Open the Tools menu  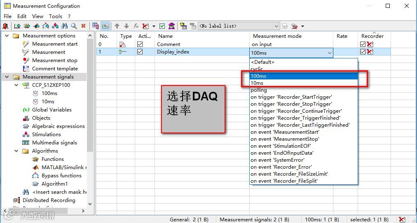tap(56, 16)
